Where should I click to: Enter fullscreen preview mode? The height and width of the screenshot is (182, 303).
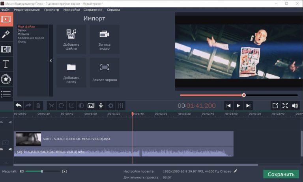point(285,106)
